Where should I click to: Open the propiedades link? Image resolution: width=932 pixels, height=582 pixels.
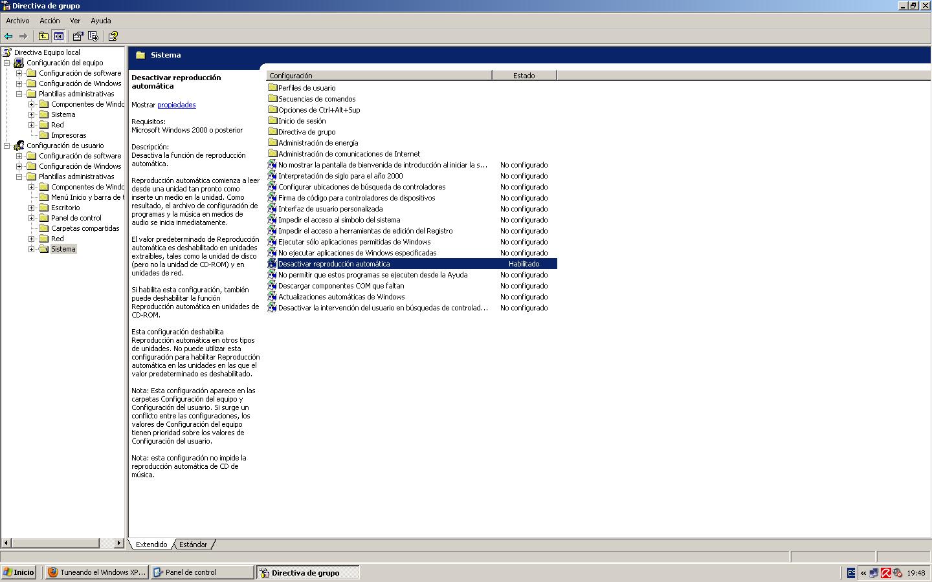pyautogui.click(x=177, y=105)
